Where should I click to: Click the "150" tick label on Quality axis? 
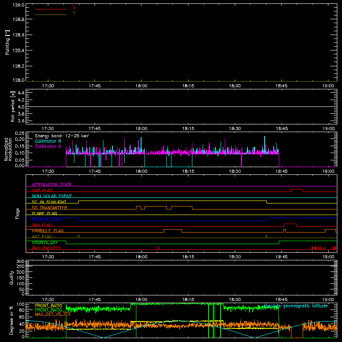[21, 278]
